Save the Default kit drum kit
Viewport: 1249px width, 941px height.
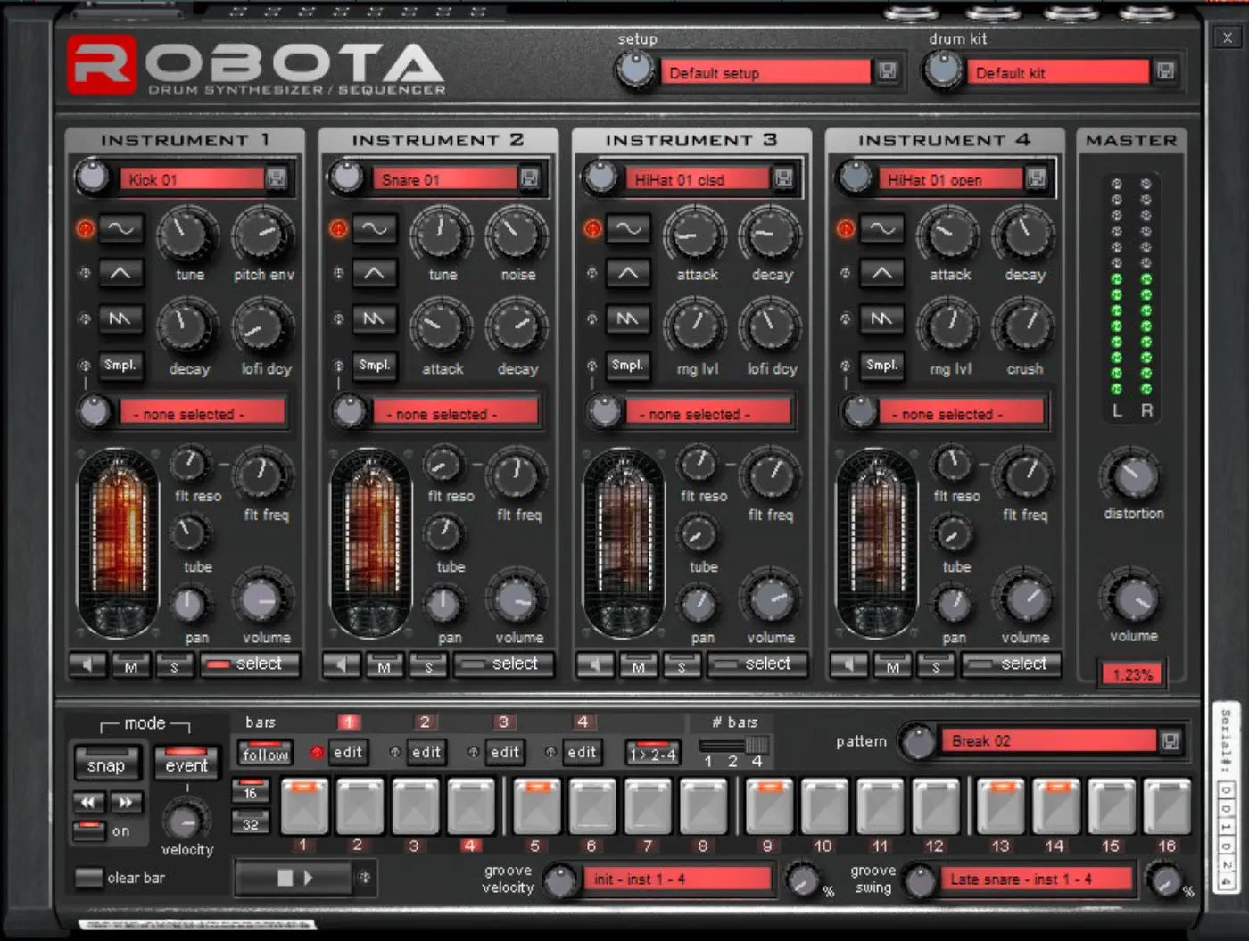[x=1165, y=72]
